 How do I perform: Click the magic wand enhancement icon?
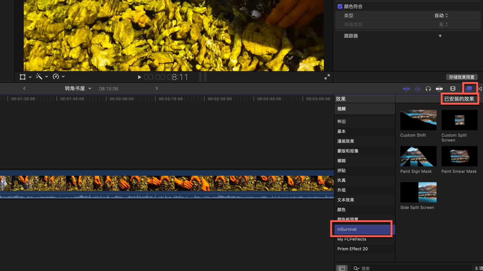pos(39,77)
